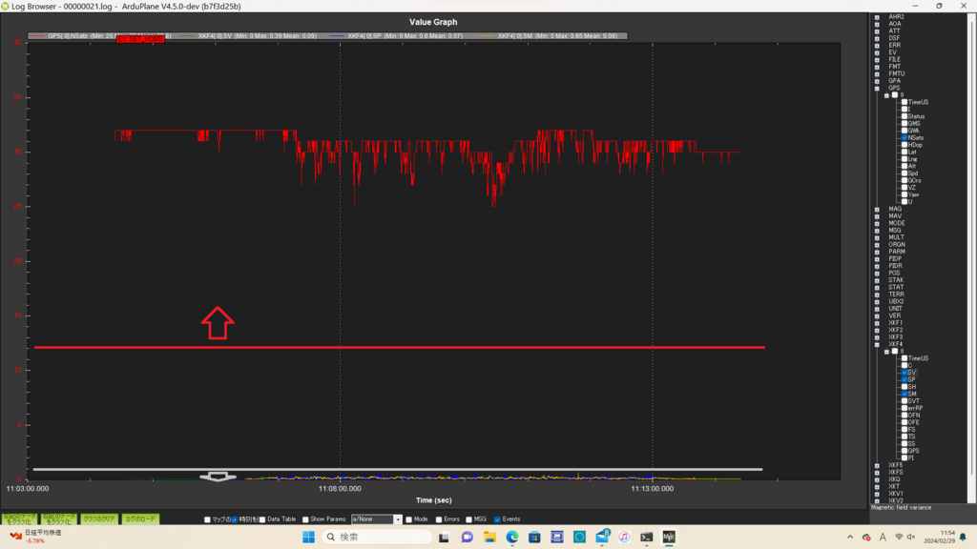Check the GPS Alt checkbox
This screenshot has height=549, width=977.
tap(904, 166)
